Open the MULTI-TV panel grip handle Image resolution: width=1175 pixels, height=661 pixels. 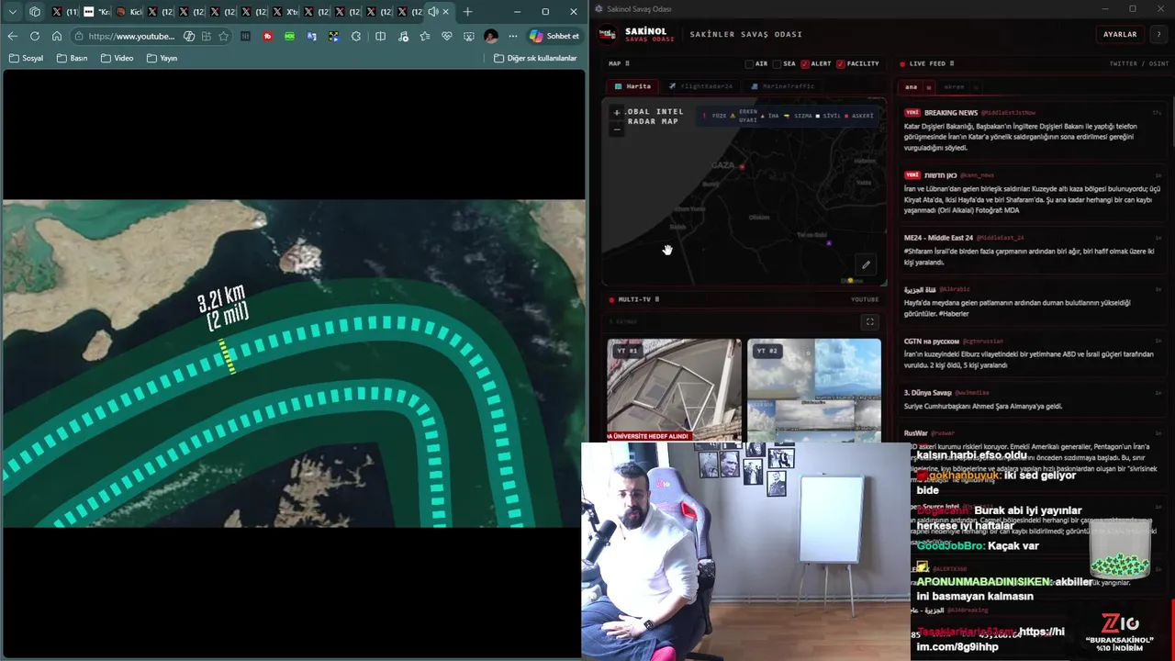pyautogui.click(x=657, y=299)
